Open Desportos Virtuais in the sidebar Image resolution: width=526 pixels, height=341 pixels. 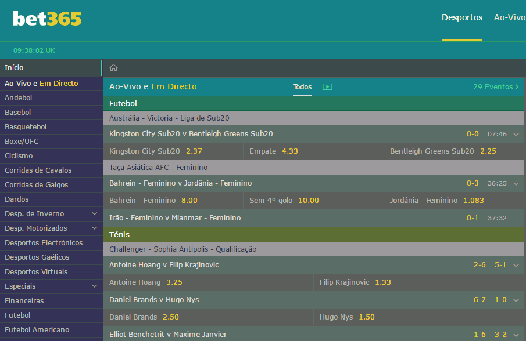point(51,272)
